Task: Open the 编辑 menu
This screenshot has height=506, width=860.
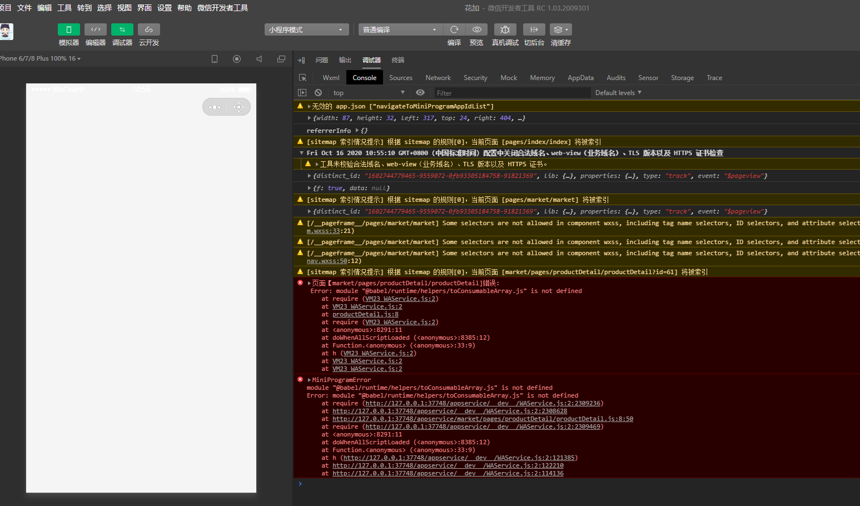Action: coord(44,8)
